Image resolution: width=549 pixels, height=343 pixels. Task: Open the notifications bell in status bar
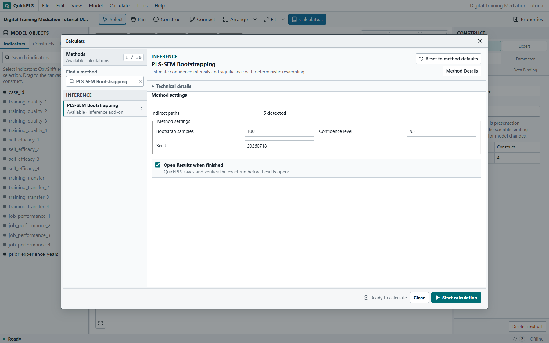point(515,339)
